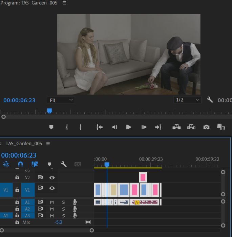
Task: Enable voice-over record on A1
Action: click(75, 202)
